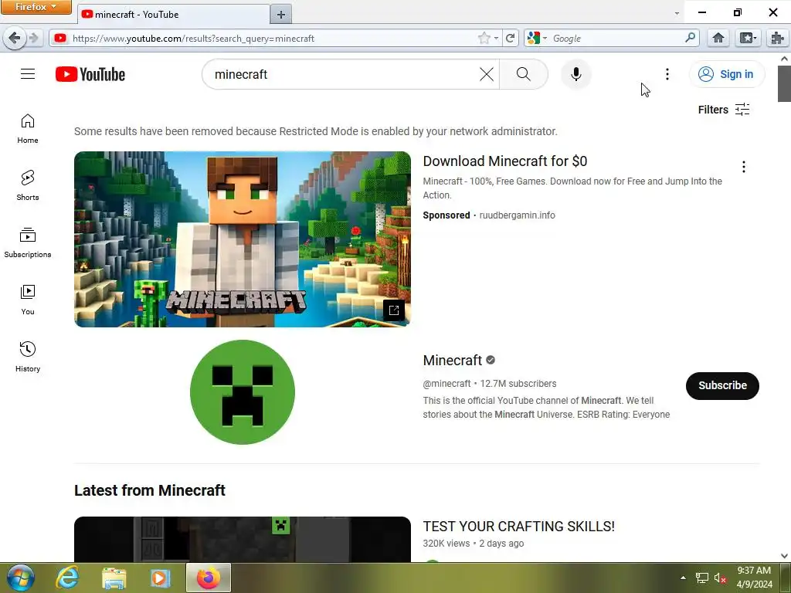Start voice search with microphone icon
Image resolution: width=791 pixels, height=593 pixels.
pos(575,74)
